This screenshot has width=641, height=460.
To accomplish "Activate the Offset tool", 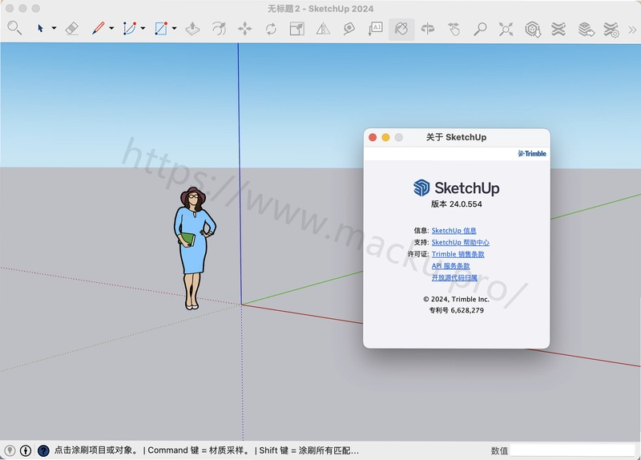I will tap(219, 29).
